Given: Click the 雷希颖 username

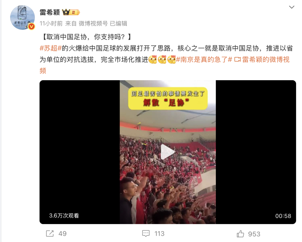Looking at the screenshot, I should (50, 13).
